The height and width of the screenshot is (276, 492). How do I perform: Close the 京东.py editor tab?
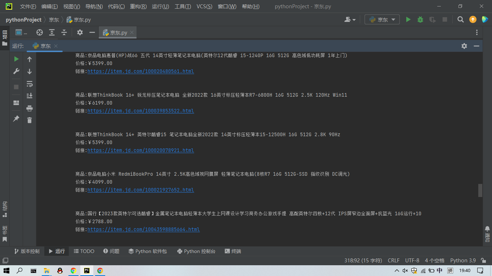click(132, 32)
